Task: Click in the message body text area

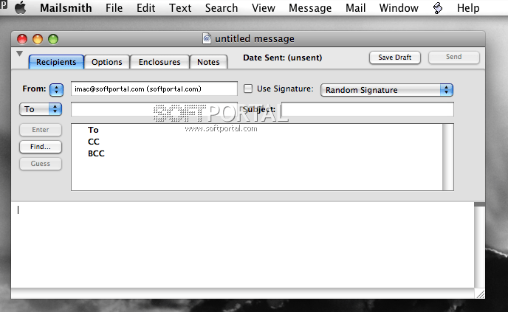Action: pos(242,245)
